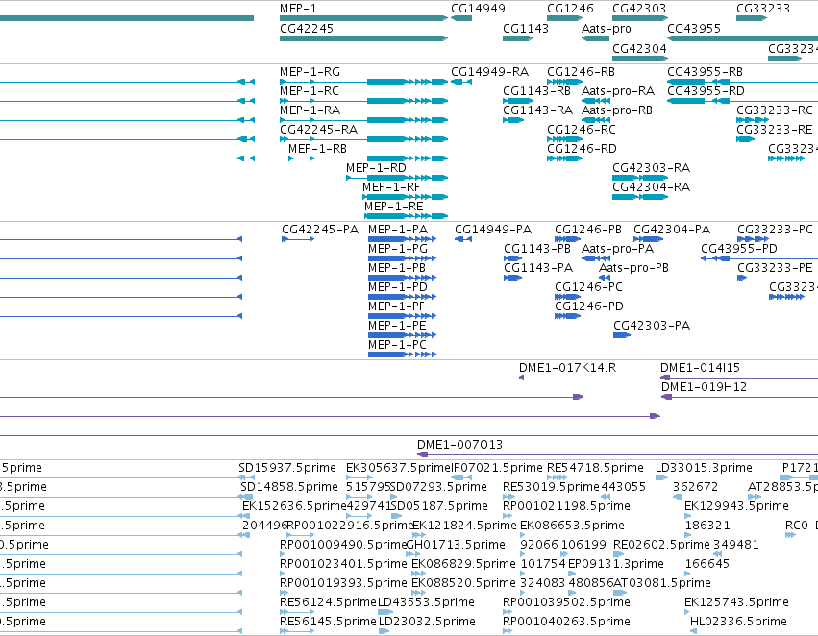The width and height of the screenshot is (818, 636).
Task: Click transcript CG1246-RD
Action: (582, 149)
